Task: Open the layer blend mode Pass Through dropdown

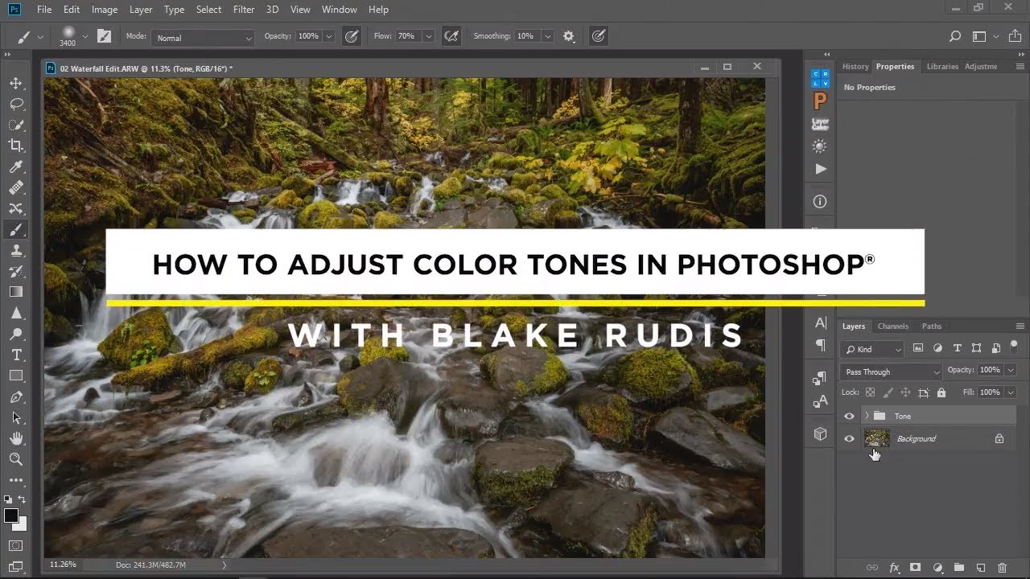Action: (891, 372)
